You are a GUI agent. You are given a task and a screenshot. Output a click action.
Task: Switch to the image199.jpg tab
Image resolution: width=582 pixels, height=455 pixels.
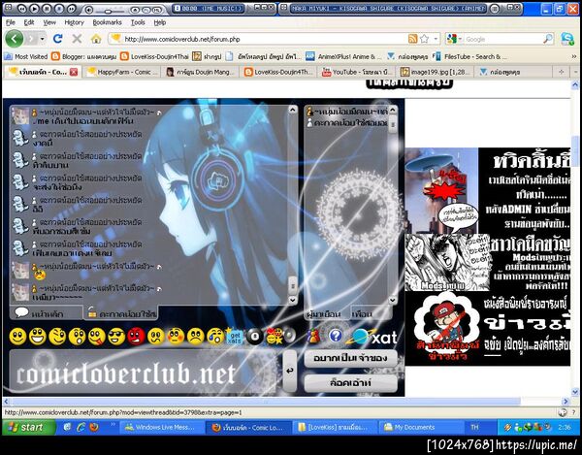tap(436, 72)
